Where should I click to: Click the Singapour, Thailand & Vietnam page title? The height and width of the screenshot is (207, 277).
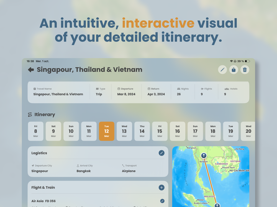click(x=89, y=70)
